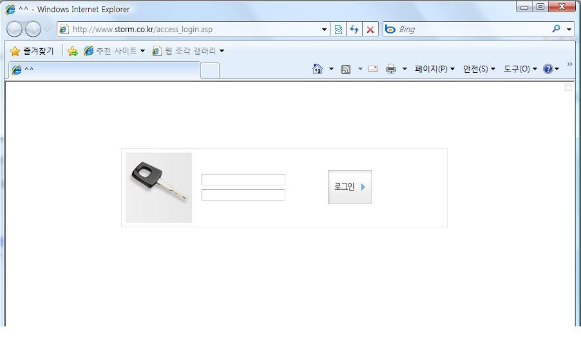Expand the Print options dropdown arrow
Screen dimensions: 581x338
click(x=405, y=69)
